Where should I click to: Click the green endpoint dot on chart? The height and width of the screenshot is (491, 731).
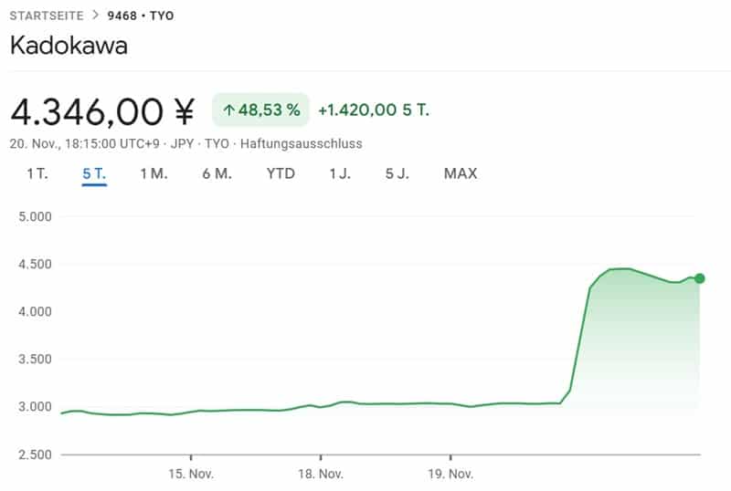tap(699, 278)
